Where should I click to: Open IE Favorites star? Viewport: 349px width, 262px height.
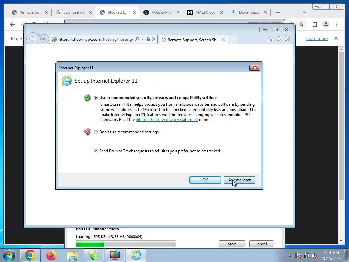pos(279,39)
